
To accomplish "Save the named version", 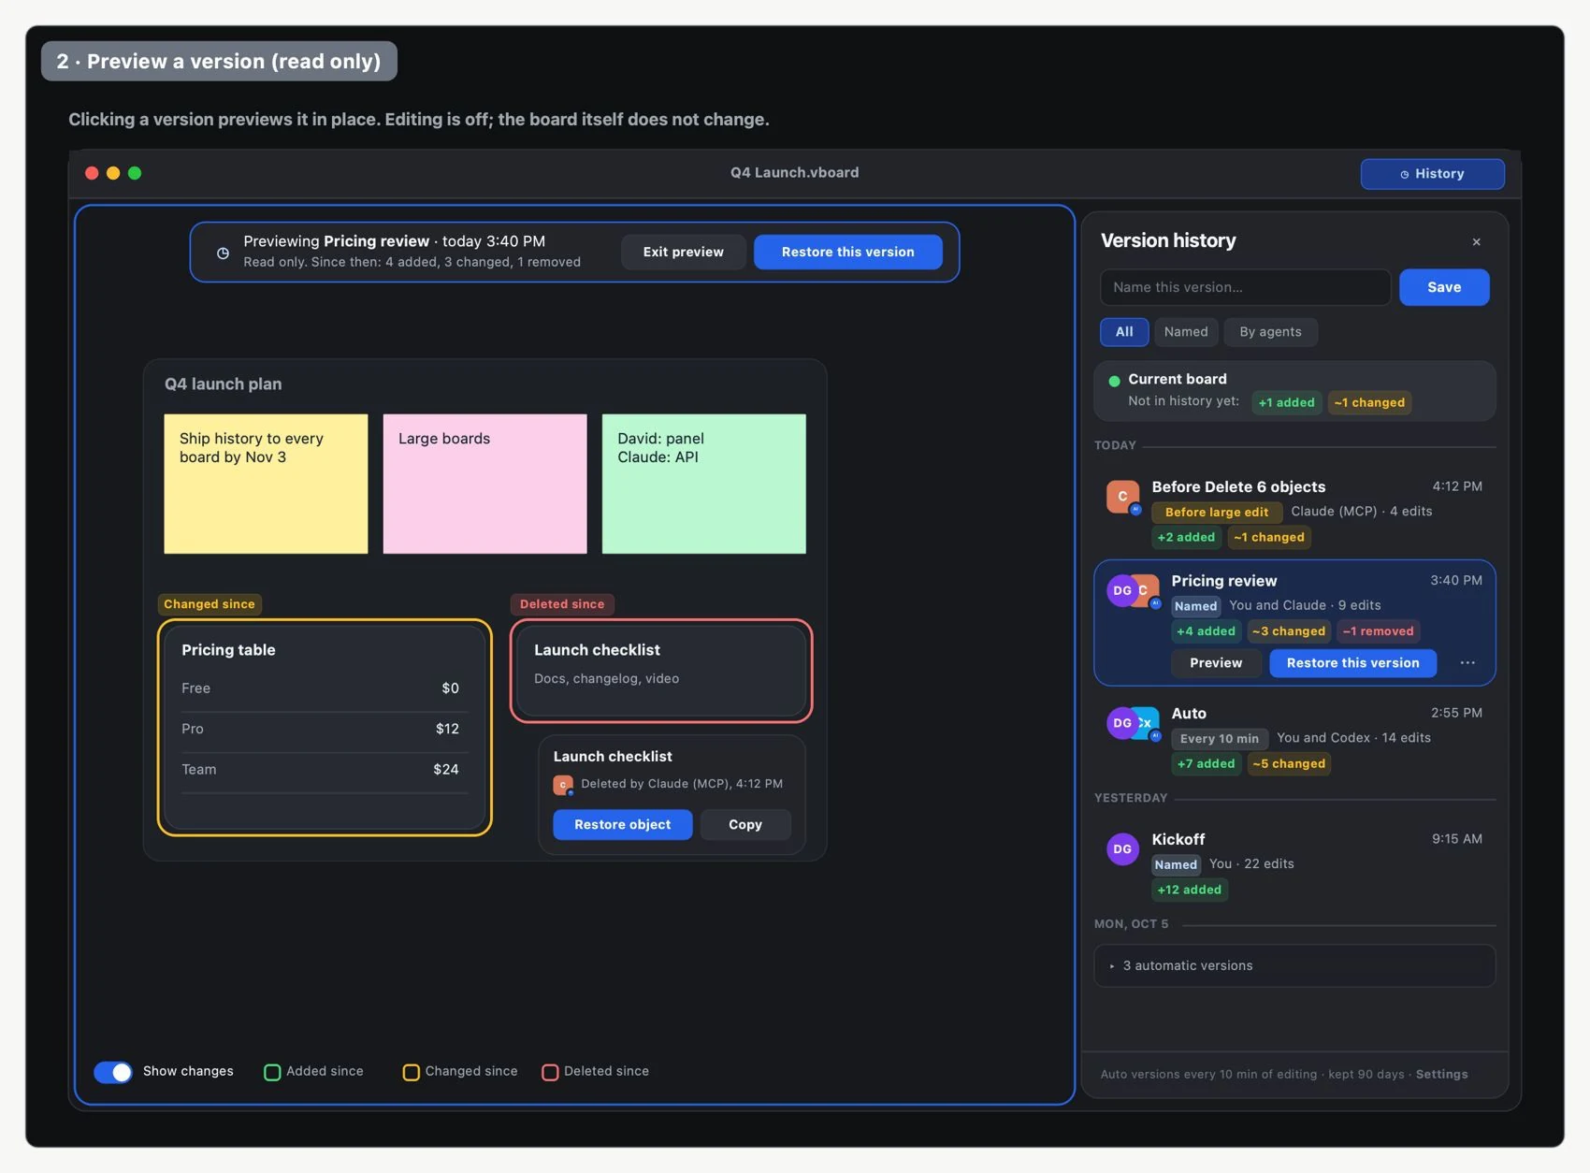I will 1444,287.
